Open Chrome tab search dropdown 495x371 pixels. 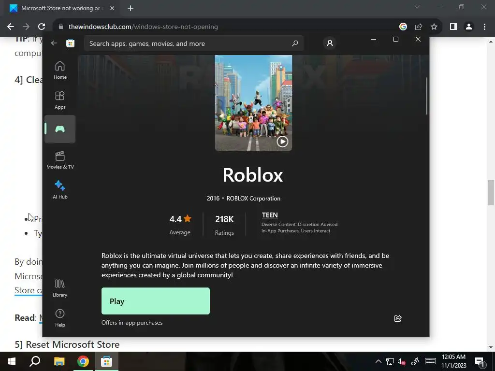417,7
